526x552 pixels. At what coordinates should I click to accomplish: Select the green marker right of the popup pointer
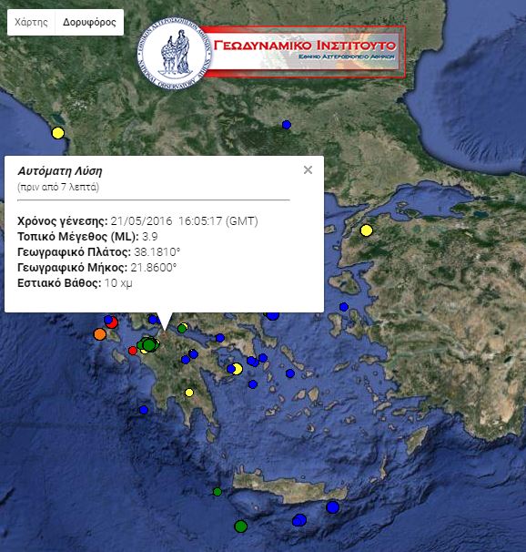182,329
